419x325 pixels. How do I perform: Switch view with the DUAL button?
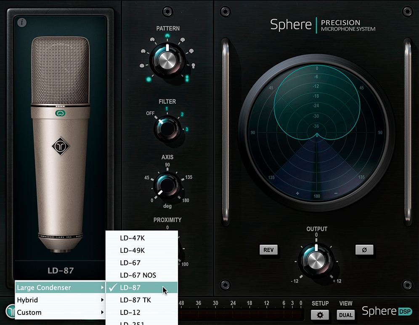point(346,315)
